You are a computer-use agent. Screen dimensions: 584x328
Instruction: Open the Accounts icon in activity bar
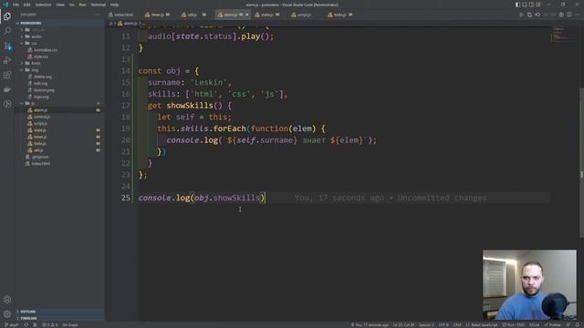[x=7, y=300]
